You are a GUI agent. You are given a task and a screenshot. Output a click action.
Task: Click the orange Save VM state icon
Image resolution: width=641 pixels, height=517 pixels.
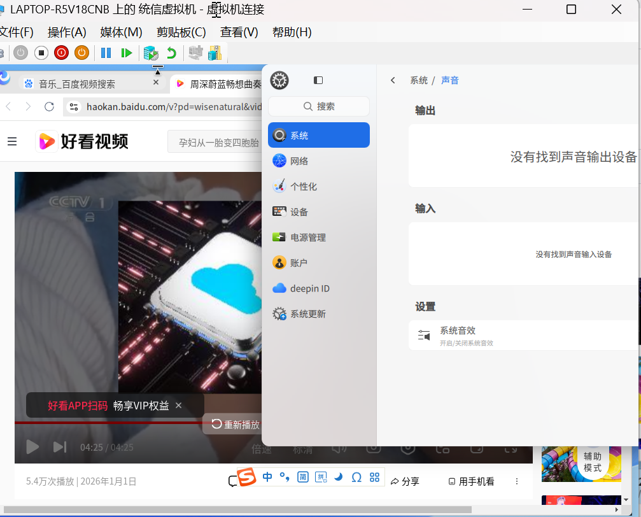click(x=81, y=53)
